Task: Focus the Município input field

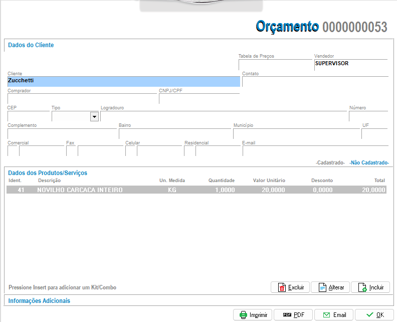Action: [x=296, y=134]
